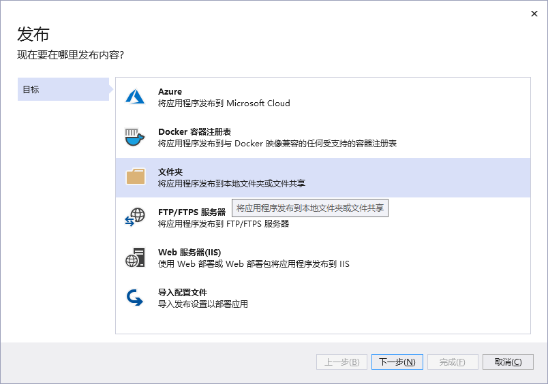Select the FTP/FTPS 服务器 title
This screenshot has width=548, height=384.
192,212
